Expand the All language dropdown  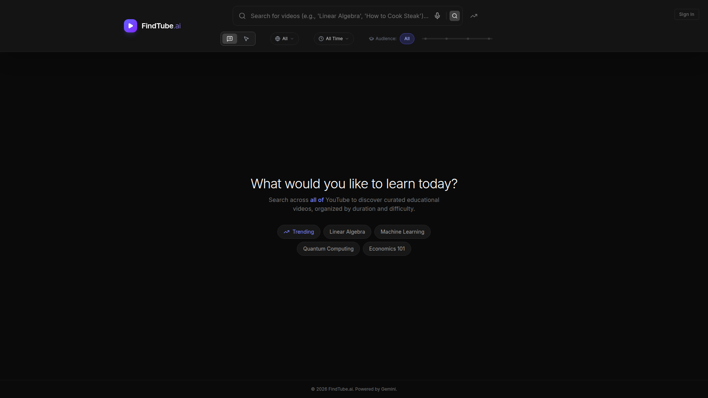[285, 39]
